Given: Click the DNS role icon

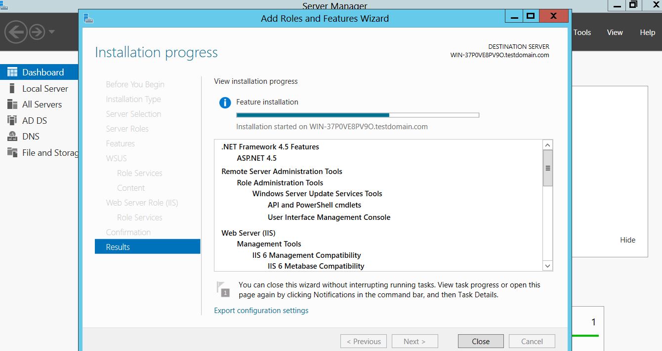Looking at the screenshot, I should pos(12,137).
